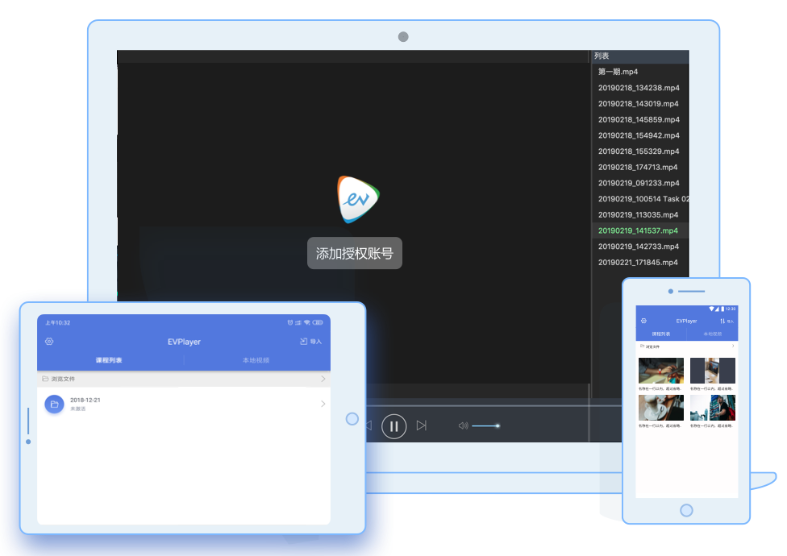Screen dimensions: 787x556
Task: Expand 浏览文件 chevron on the phone
Action: (732, 346)
